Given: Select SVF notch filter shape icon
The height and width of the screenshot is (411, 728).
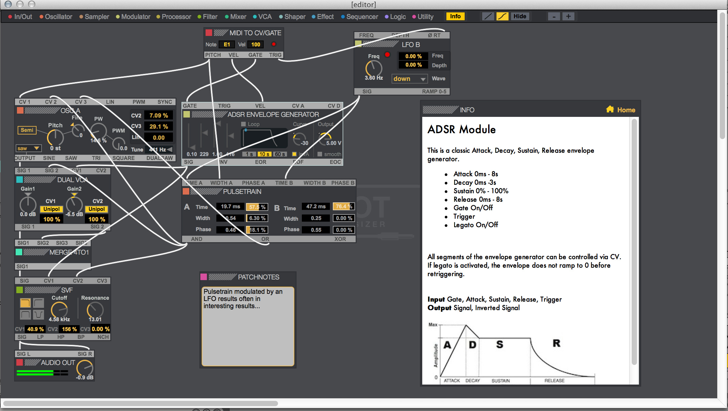Looking at the screenshot, I should coord(39,315).
